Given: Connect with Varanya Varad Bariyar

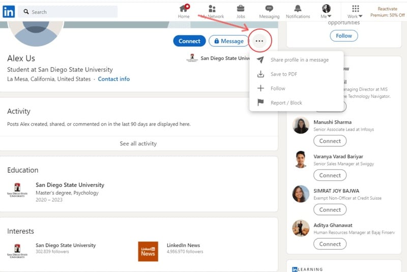Looking at the screenshot, I should 330,175.
